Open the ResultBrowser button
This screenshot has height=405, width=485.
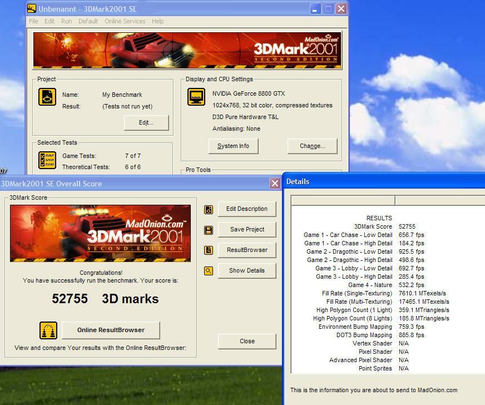(x=247, y=250)
